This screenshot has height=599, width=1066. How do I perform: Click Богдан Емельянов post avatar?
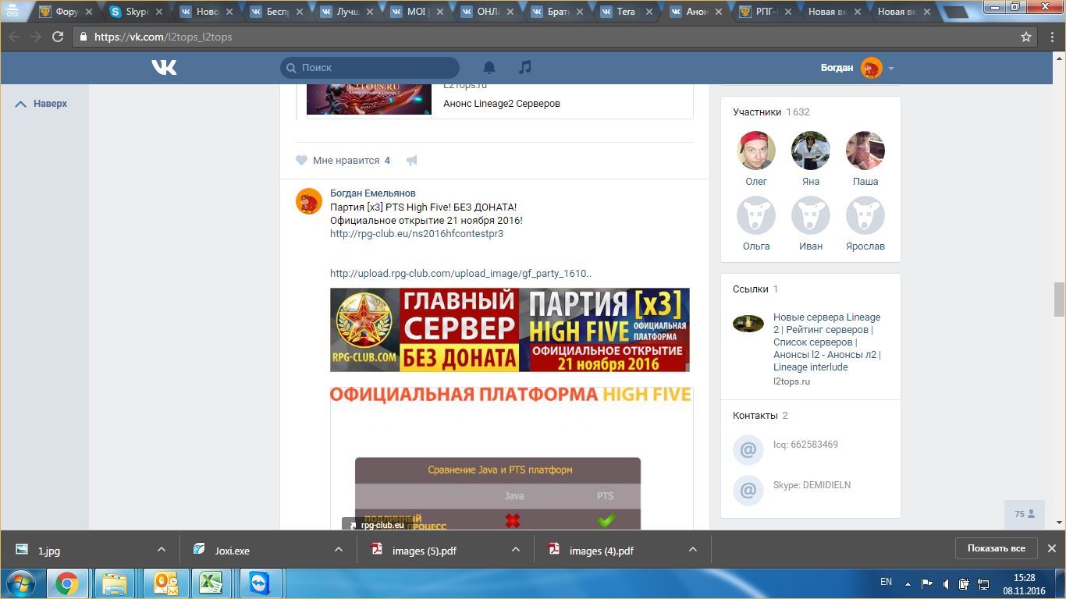point(309,201)
